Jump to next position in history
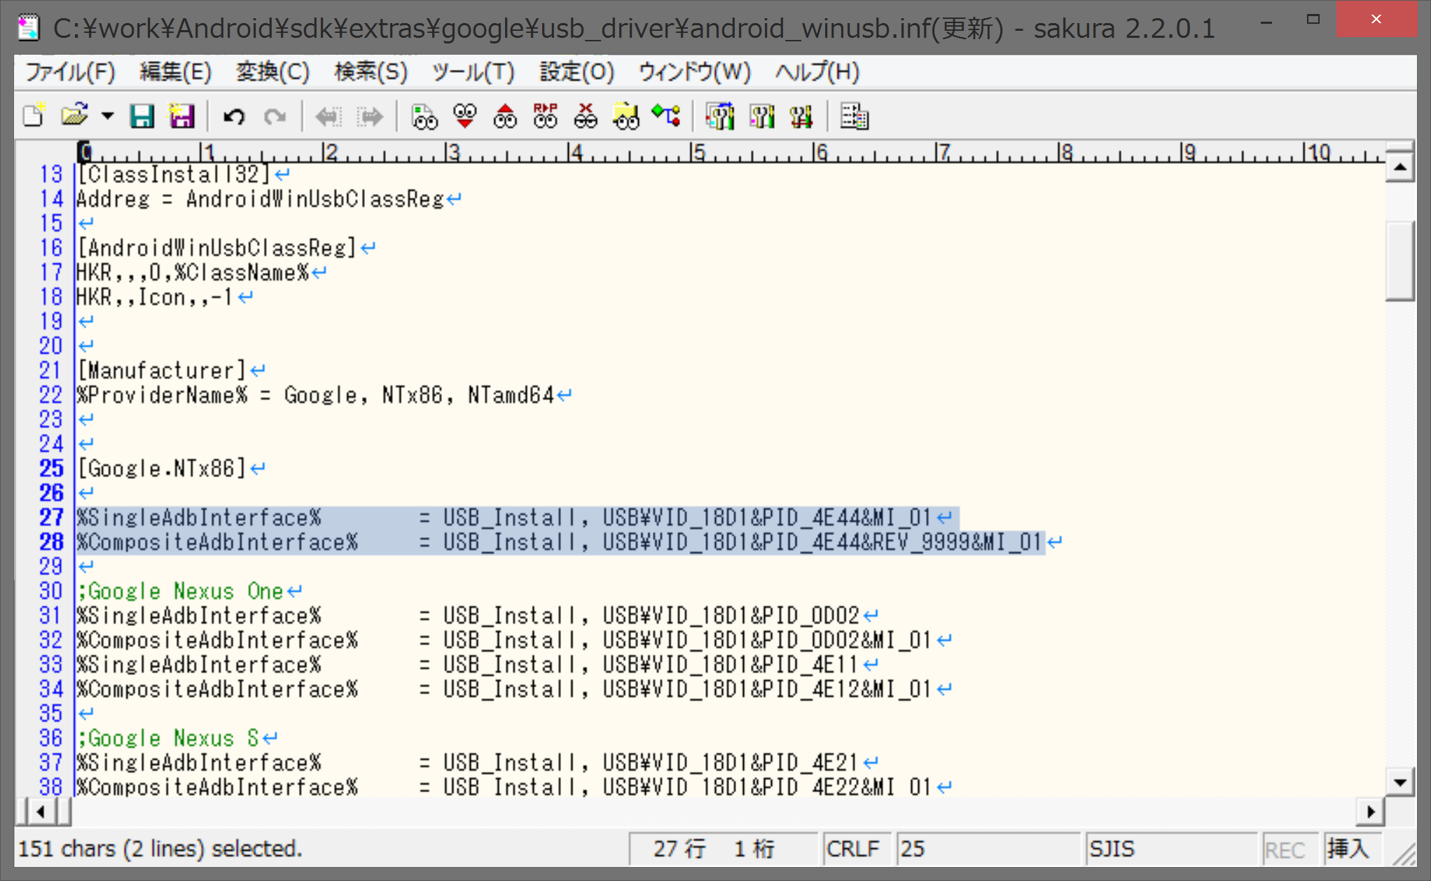The image size is (1431, 881). tap(370, 116)
